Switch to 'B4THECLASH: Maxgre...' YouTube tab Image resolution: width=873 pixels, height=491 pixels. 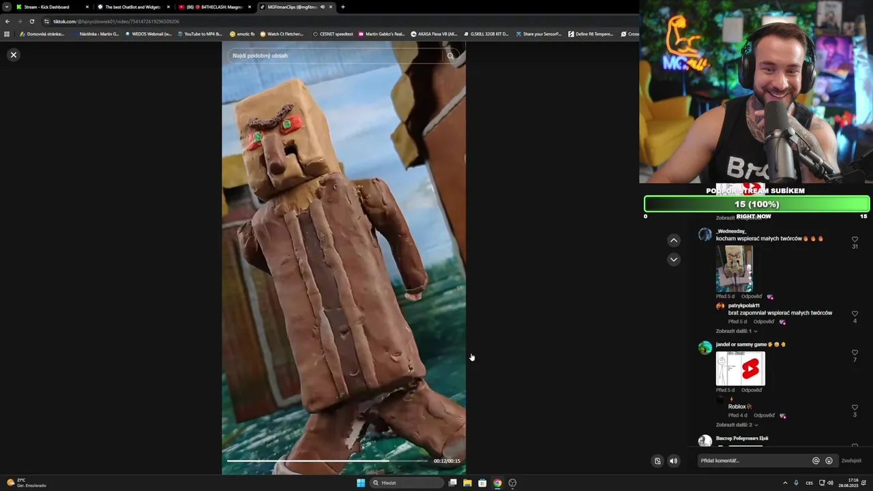pos(214,7)
